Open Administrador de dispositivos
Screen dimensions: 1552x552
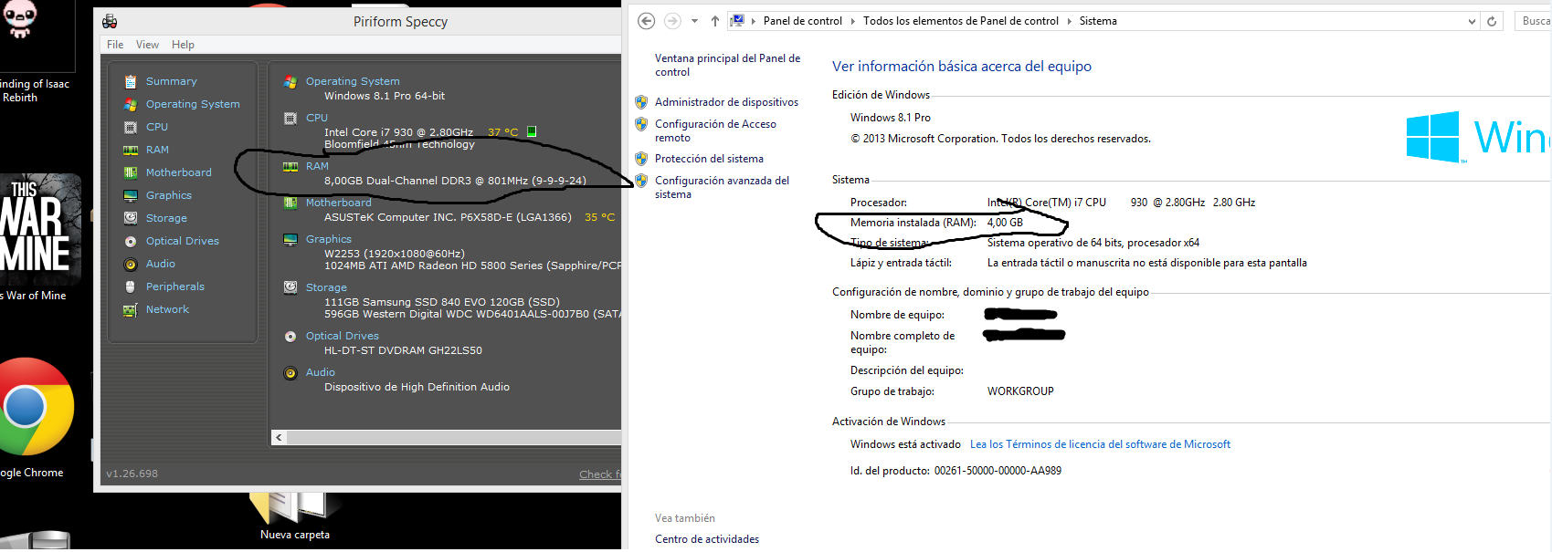(726, 102)
